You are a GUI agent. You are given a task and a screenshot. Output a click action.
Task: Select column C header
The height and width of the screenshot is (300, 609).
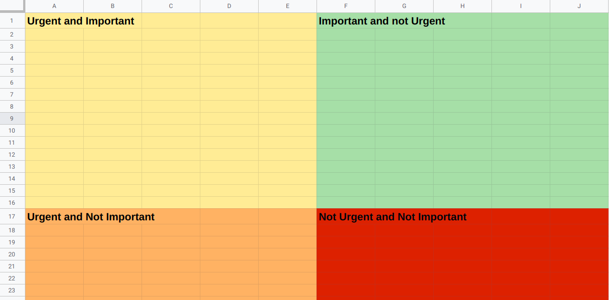pyautogui.click(x=171, y=6)
